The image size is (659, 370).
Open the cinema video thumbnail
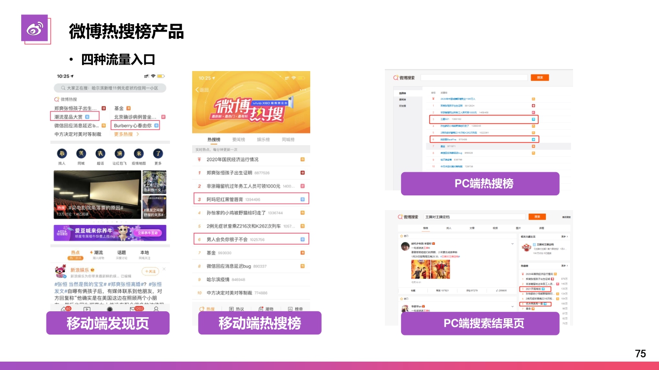click(97, 195)
